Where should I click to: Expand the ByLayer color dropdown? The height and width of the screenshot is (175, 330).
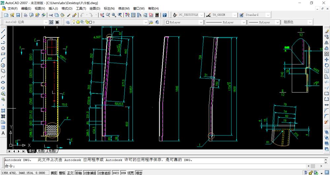pos(201,22)
